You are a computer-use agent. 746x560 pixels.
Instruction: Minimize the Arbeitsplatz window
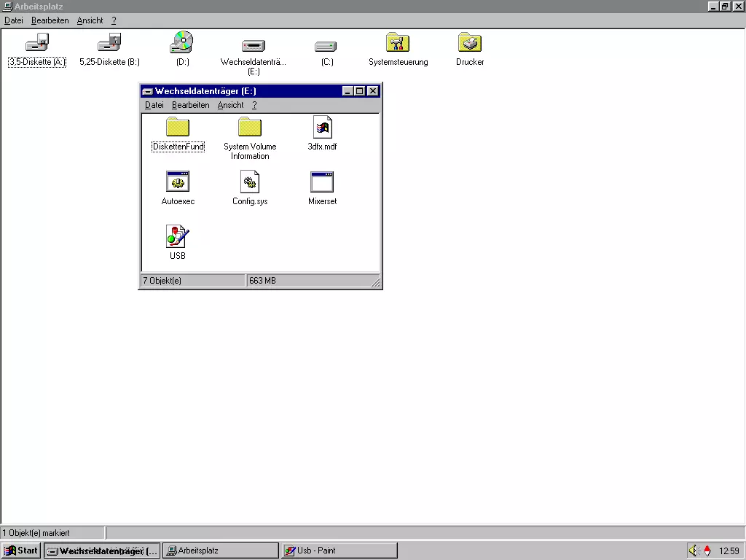[712, 6]
